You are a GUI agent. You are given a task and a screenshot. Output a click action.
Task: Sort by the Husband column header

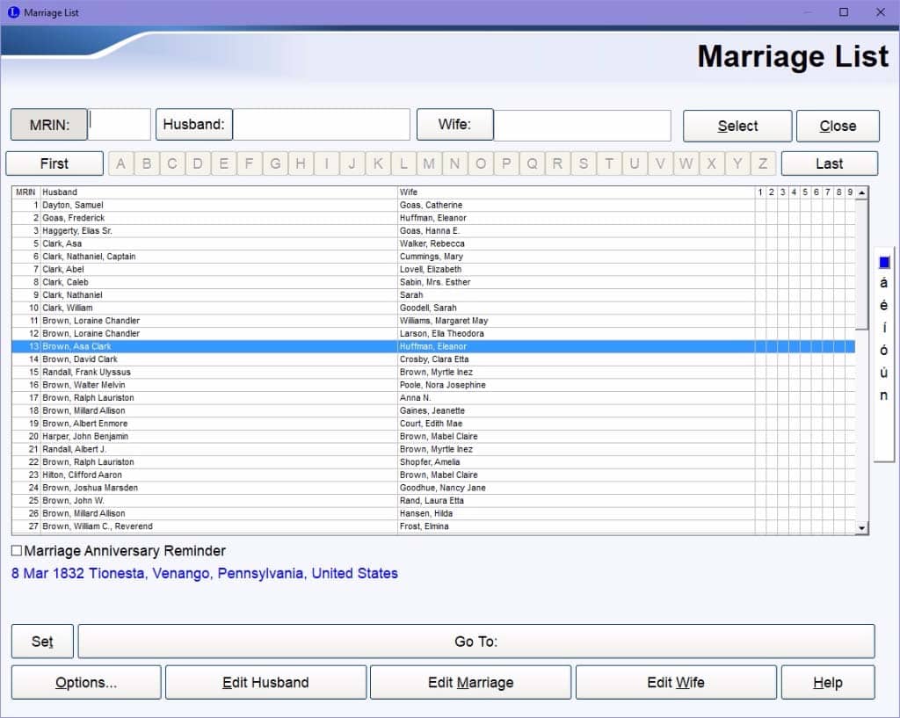(x=218, y=192)
